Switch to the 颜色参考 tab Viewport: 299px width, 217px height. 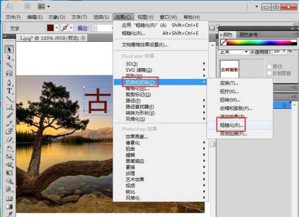[x=248, y=35]
